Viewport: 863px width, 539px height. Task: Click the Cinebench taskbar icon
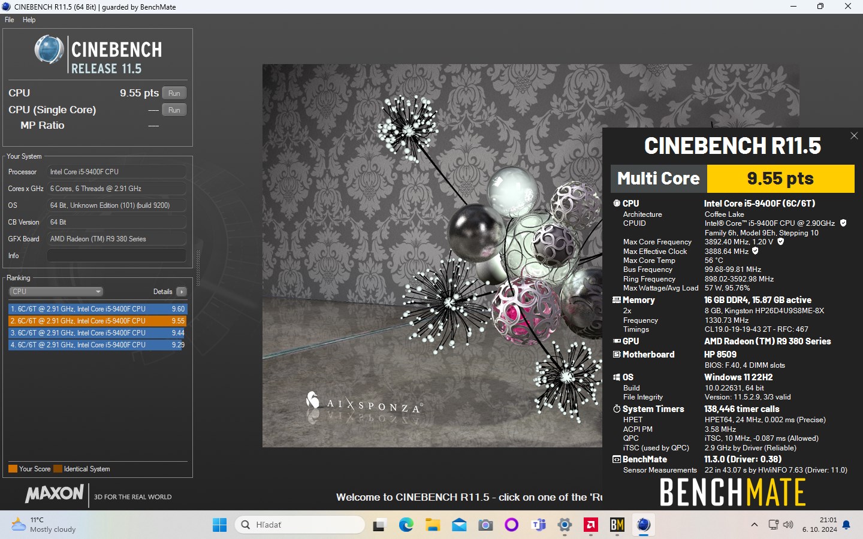644,525
